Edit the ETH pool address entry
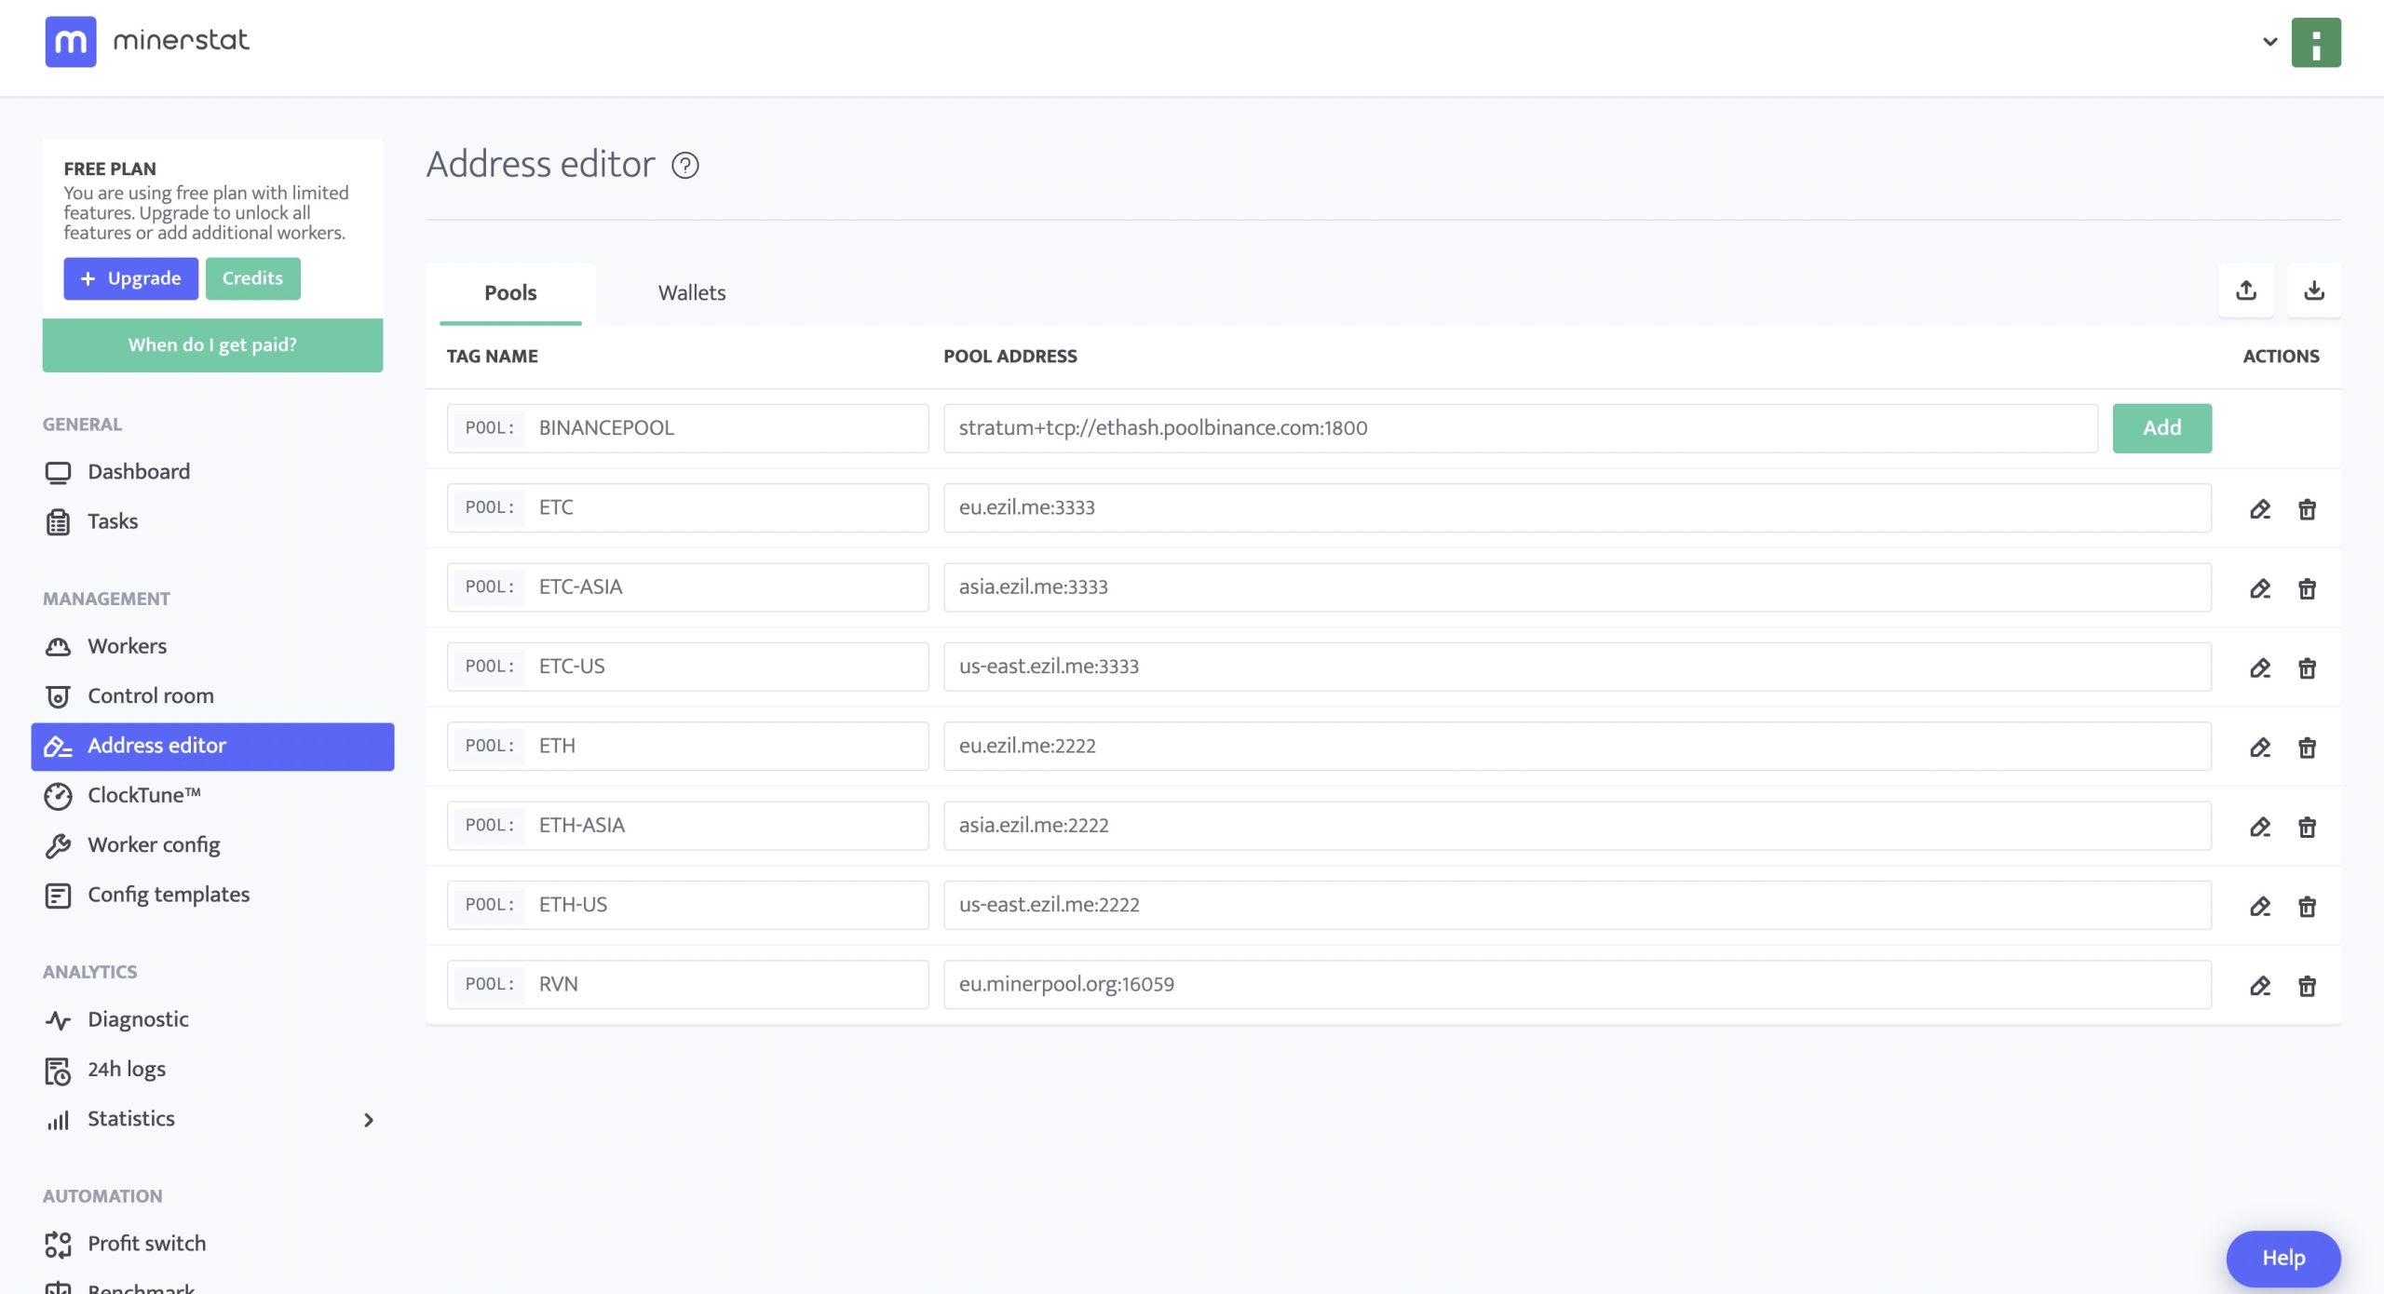Image resolution: width=2384 pixels, height=1294 pixels. (x=2260, y=747)
